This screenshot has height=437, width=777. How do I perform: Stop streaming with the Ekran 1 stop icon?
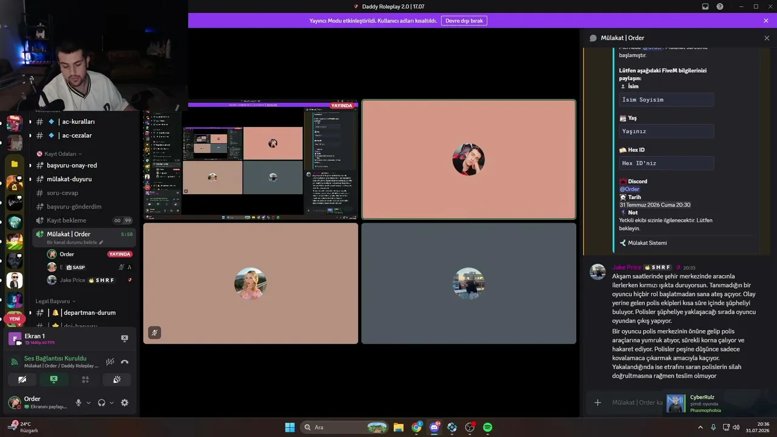point(124,339)
